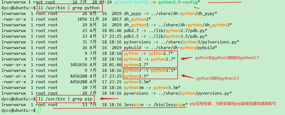This screenshot has width=285, height=115.
Task: Click the 'python3.5m*' executable file name
Action: tap(137, 82)
